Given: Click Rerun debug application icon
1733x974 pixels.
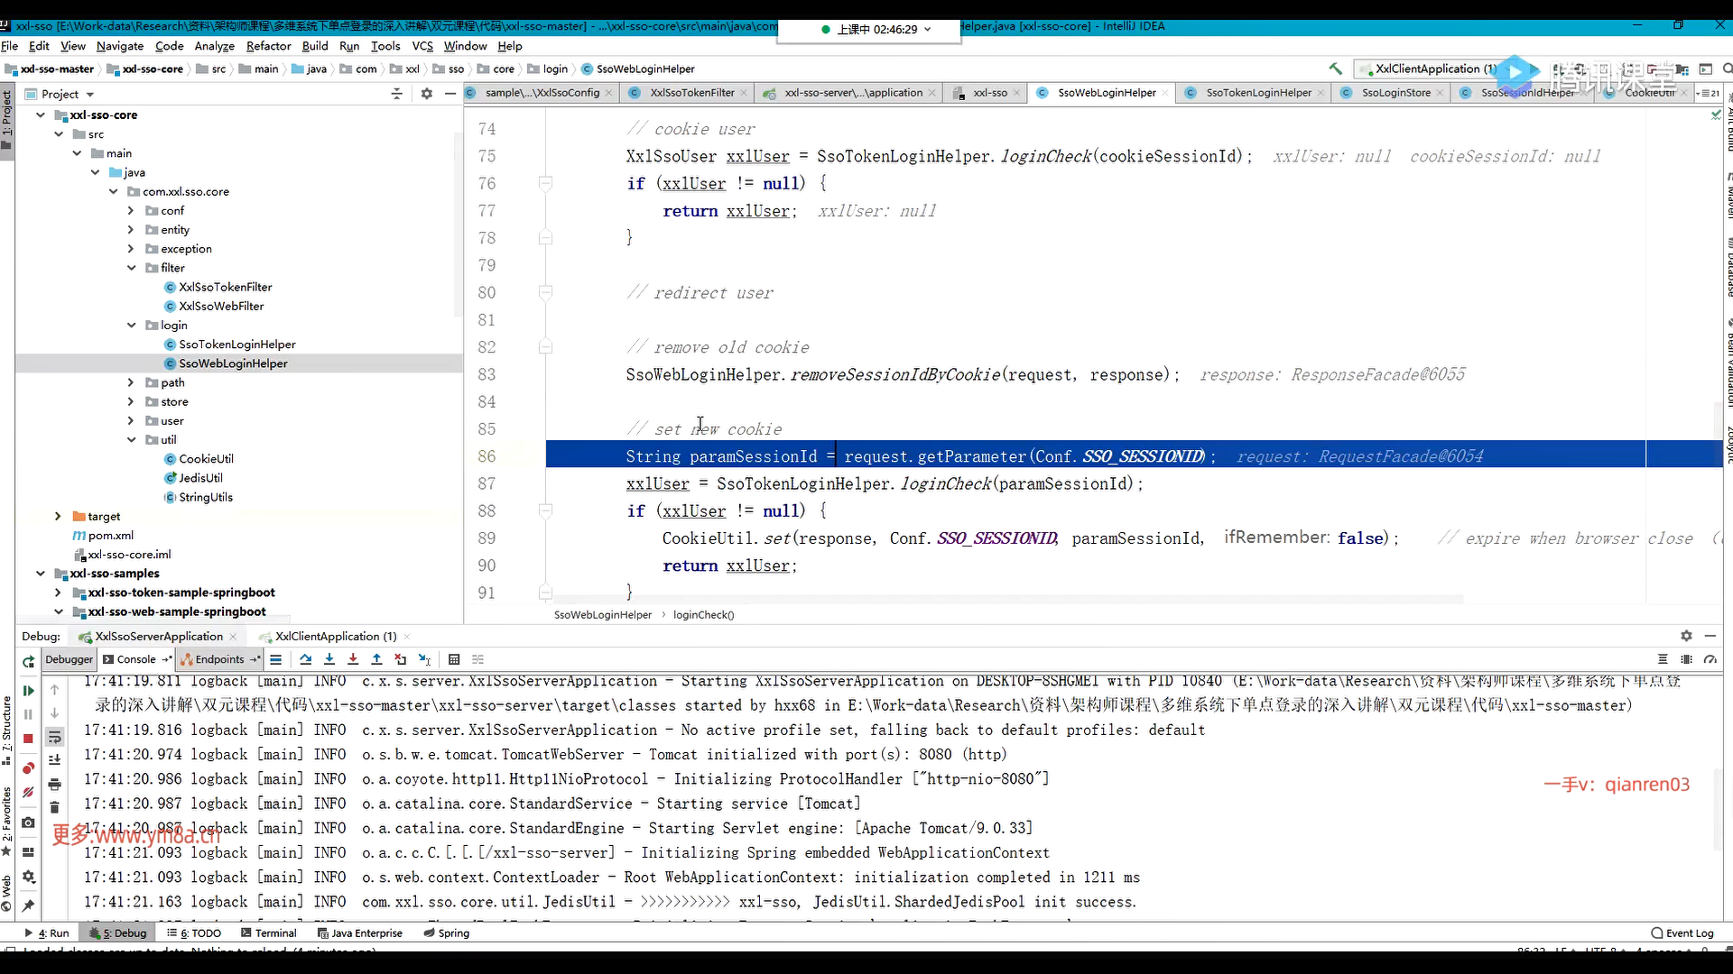Looking at the screenshot, I should click(28, 661).
